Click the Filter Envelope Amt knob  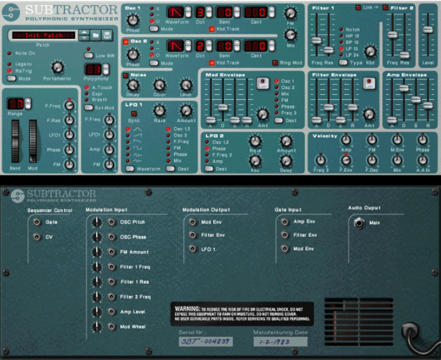pyautogui.click(x=369, y=114)
